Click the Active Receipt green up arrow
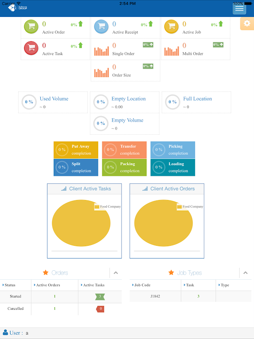This screenshot has width=254, height=339. [151, 24]
